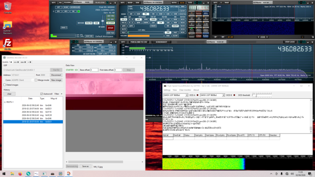This screenshot has height=177, width=315.
Task: Select history row 09:32:43 tlm 0x0118
Action: [x=33, y=112]
